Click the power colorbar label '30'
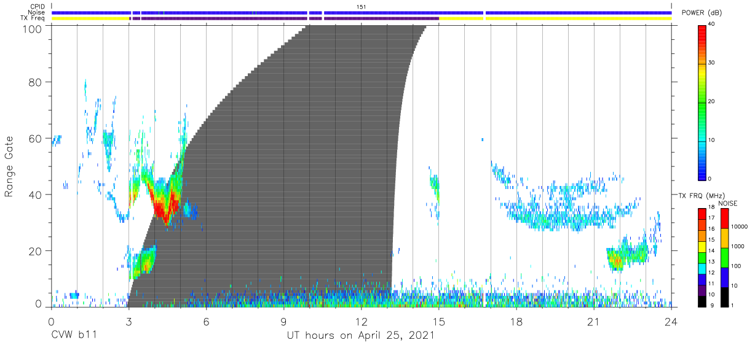 (713, 63)
